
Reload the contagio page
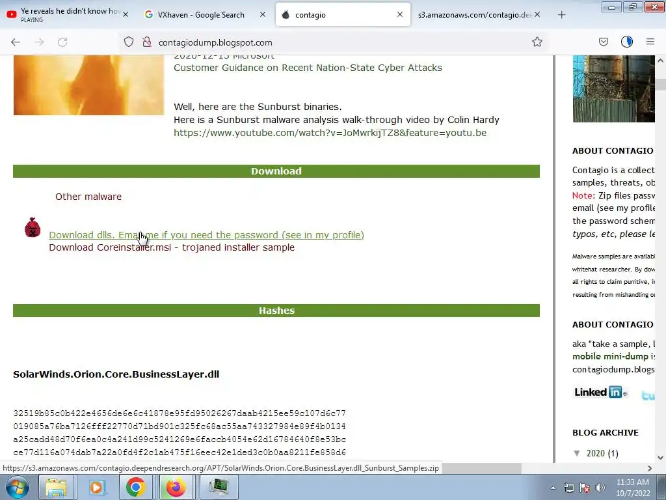coord(62,42)
